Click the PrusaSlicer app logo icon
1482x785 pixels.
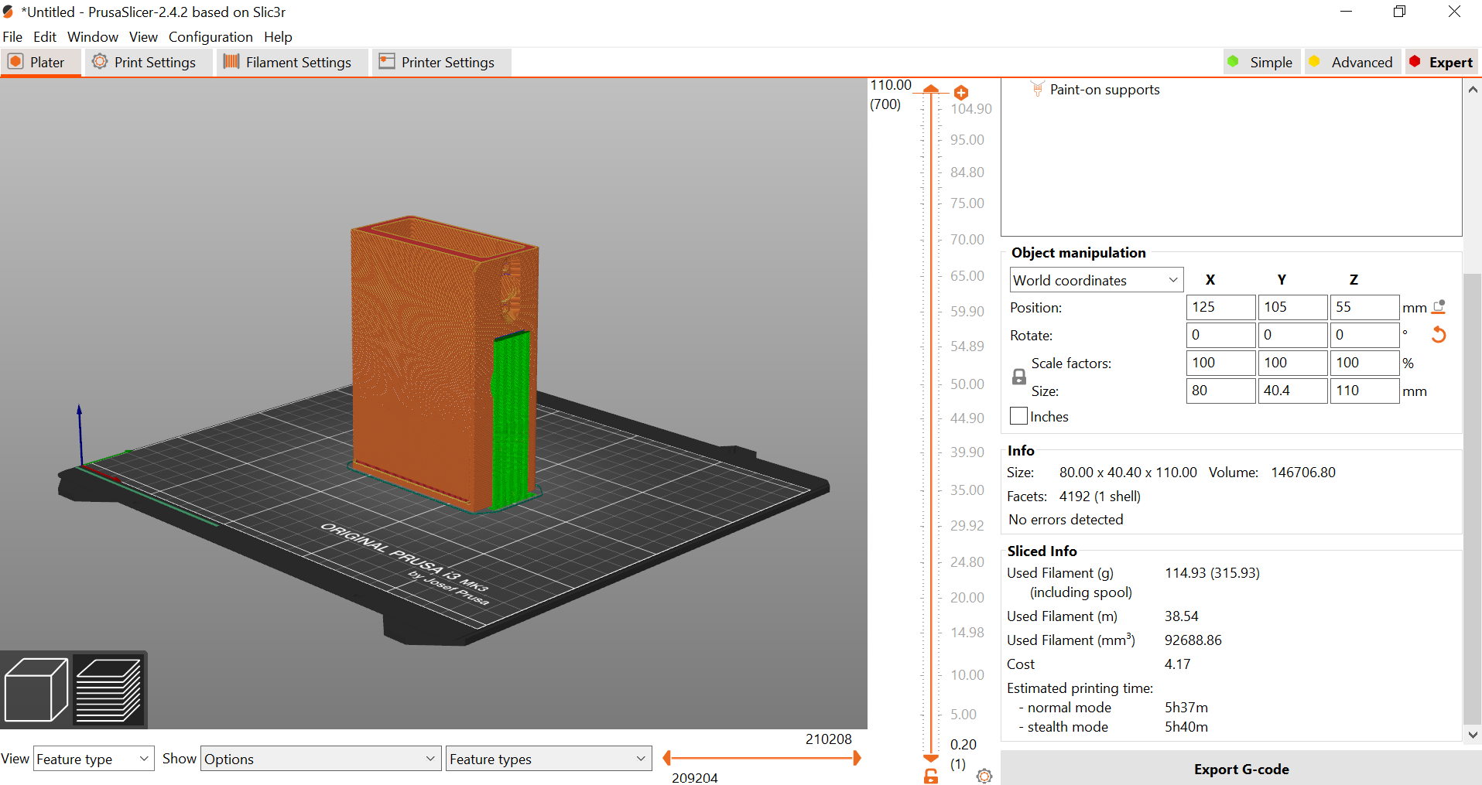[9, 12]
